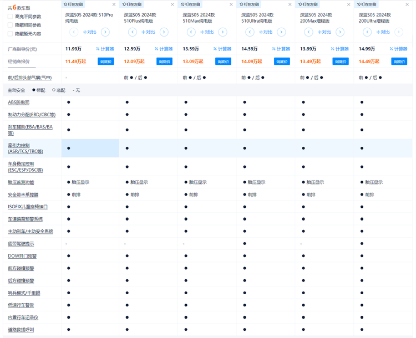Close the 510Plus纯电版 column
Image resolution: width=416 pixels, height=338 pixels.
pos(173,4)
